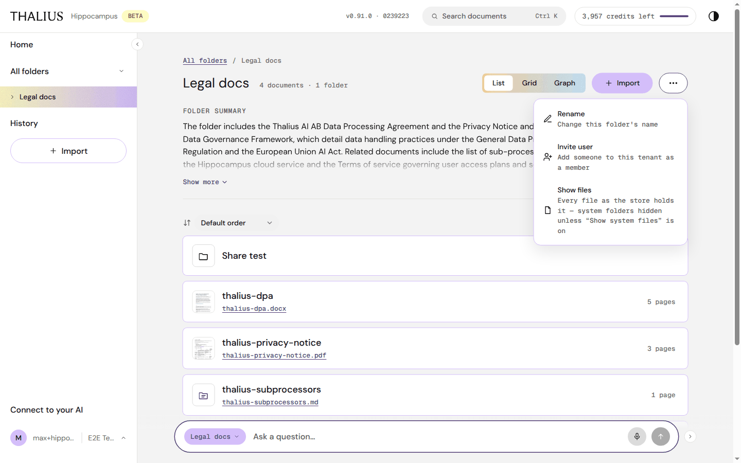
Task: Open History in the sidebar
Action: pyautogui.click(x=24, y=123)
